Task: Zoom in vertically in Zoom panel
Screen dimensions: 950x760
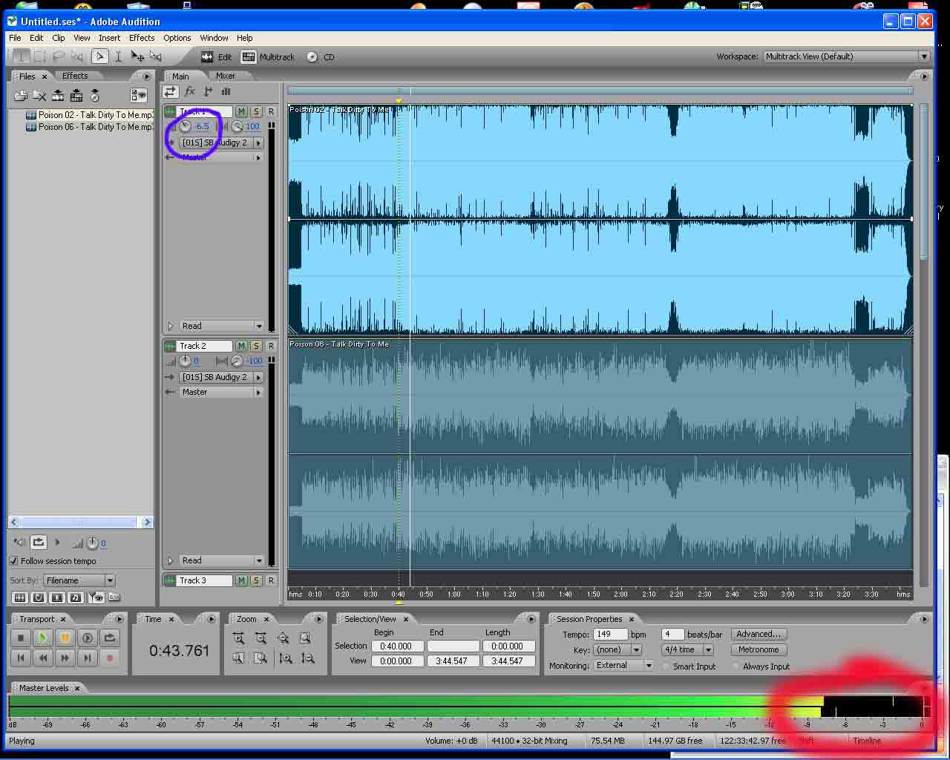Action: point(286,658)
